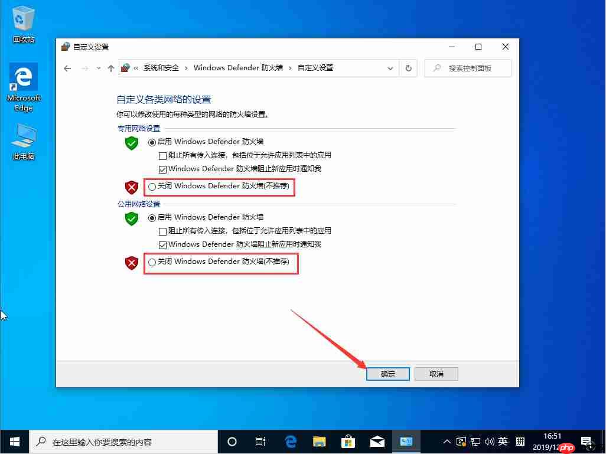Click the taskbar search box
This screenshot has height=454, width=606.
(x=123, y=442)
